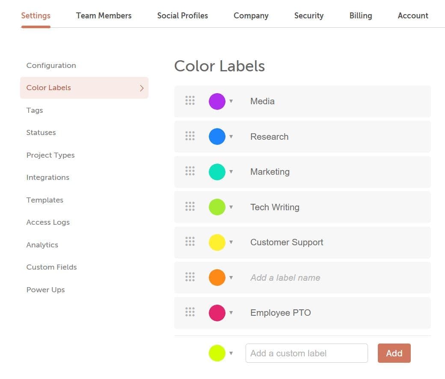Open Tags in the sidebar

click(35, 110)
